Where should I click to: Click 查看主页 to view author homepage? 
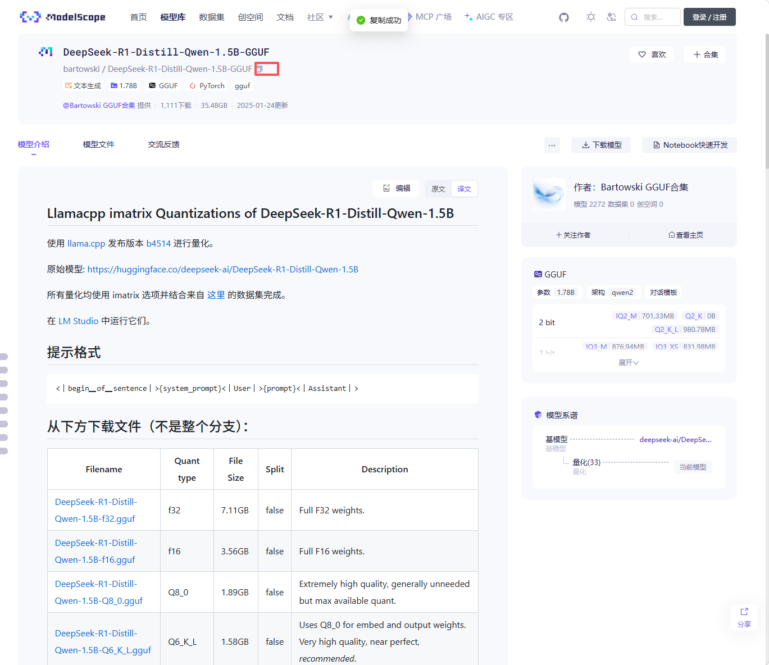pos(686,235)
